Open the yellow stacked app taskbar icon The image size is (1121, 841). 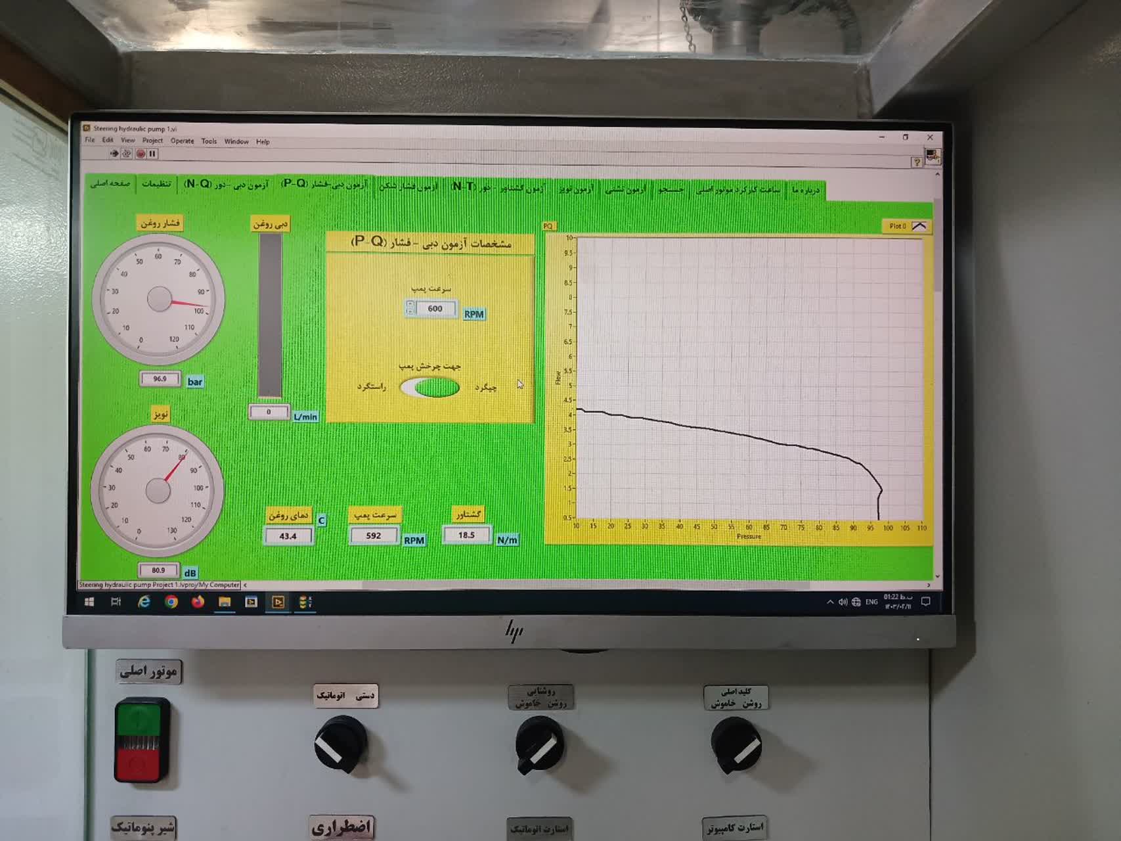(305, 602)
